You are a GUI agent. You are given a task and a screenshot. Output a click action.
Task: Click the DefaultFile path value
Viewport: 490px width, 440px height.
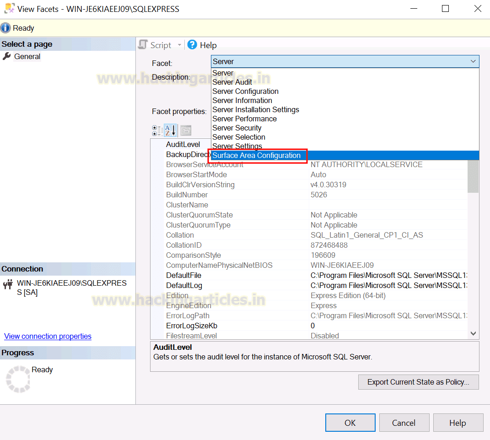click(x=389, y=276)
